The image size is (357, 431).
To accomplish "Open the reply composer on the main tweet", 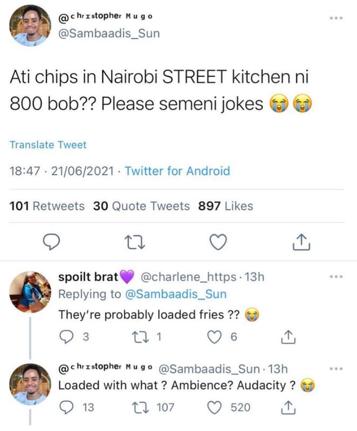I will tap(51, 242).
